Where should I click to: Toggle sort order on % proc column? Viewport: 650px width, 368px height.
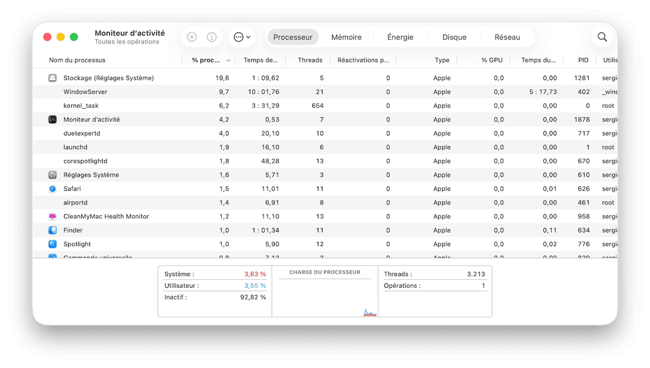click(209, 60)
